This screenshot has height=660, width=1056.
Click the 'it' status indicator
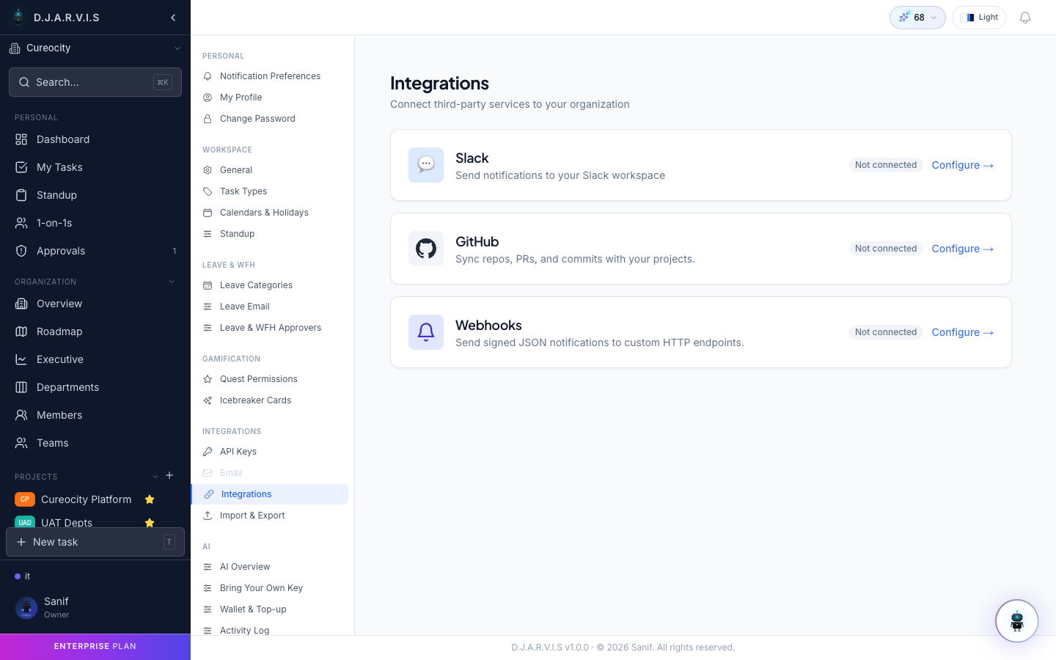click(23, 576)
